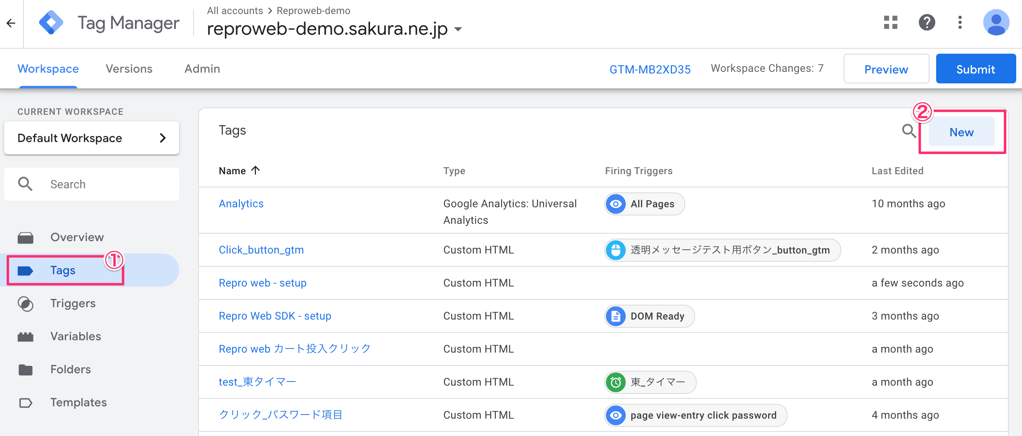Click the '10 months ago' cell

(x=908, y=204)
